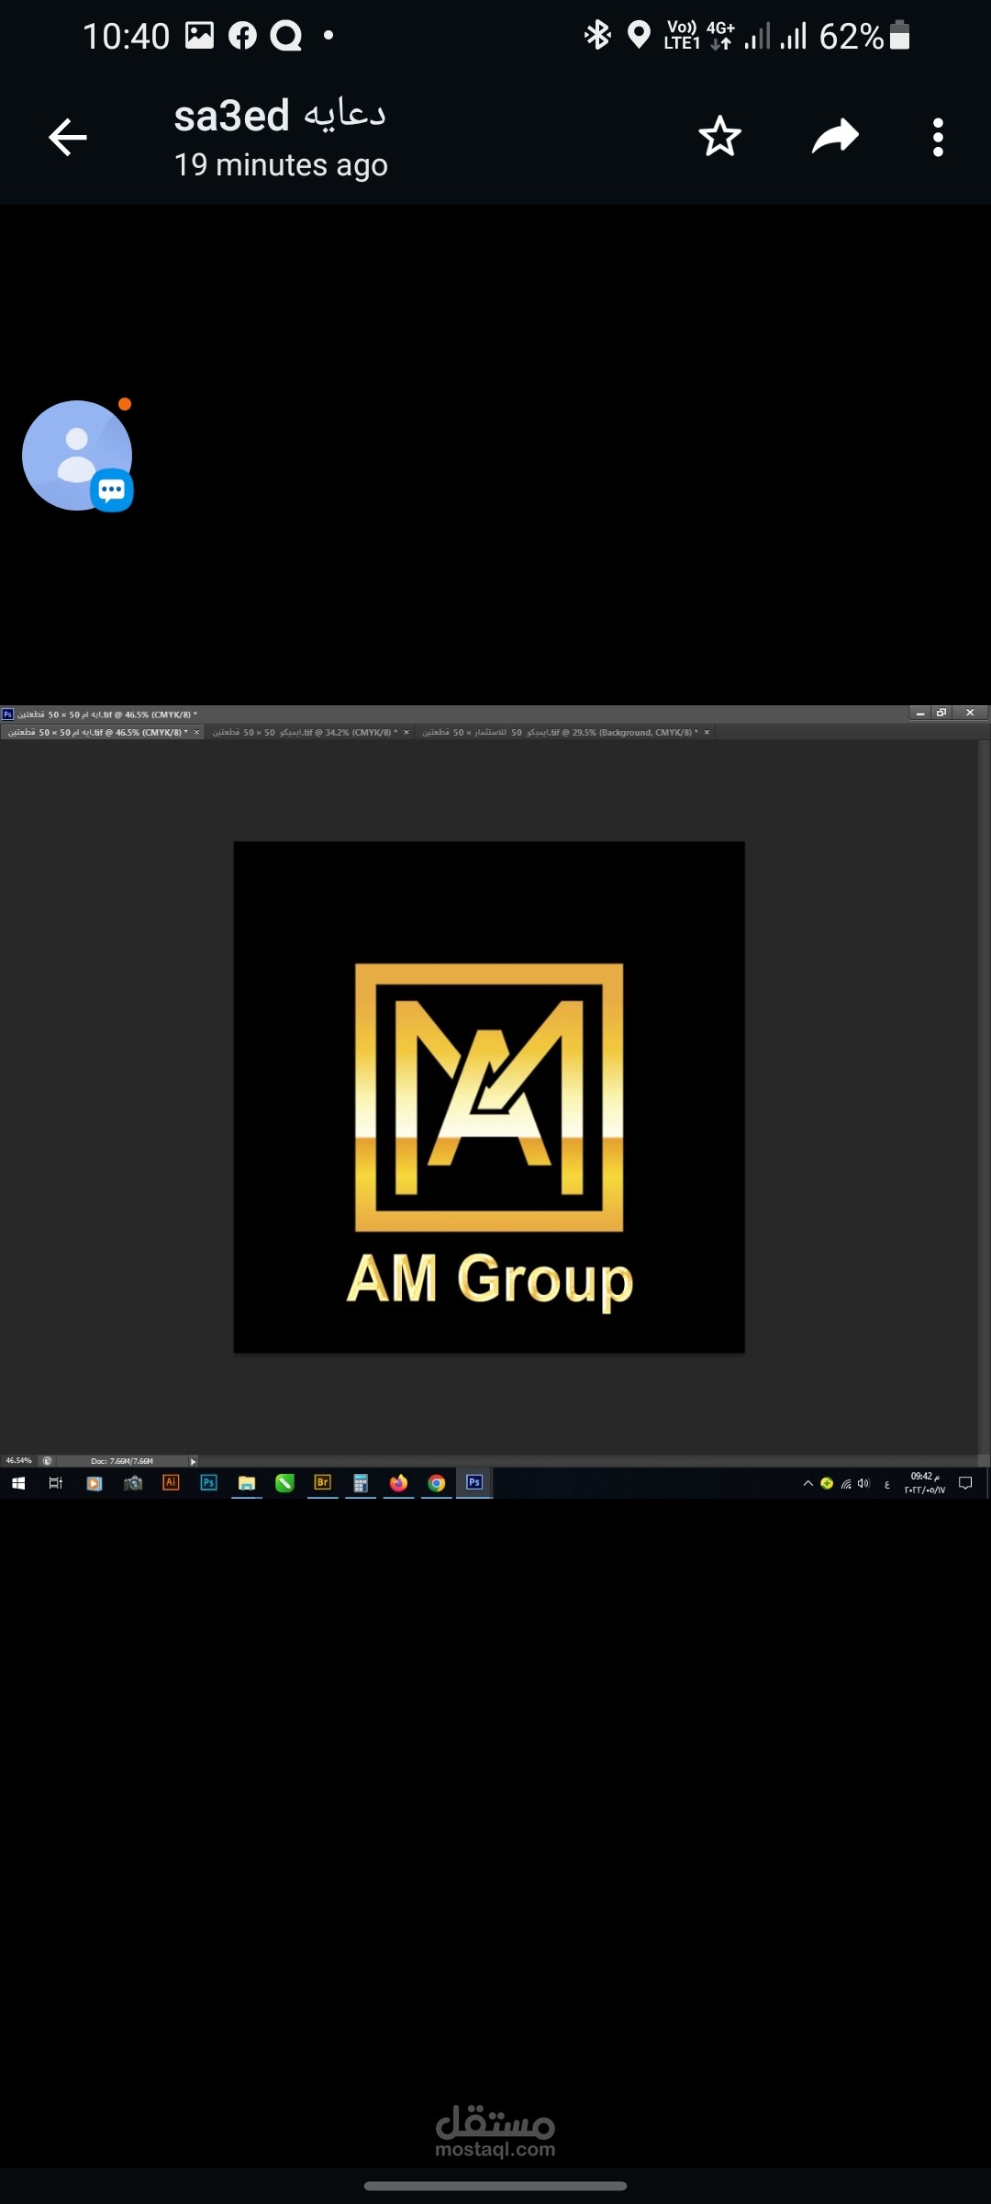Image resolution: width=991 pixels, height=2204 pixels.
Task: Open File Explorer from the taskbar
Action: (x=247, y=1483)
